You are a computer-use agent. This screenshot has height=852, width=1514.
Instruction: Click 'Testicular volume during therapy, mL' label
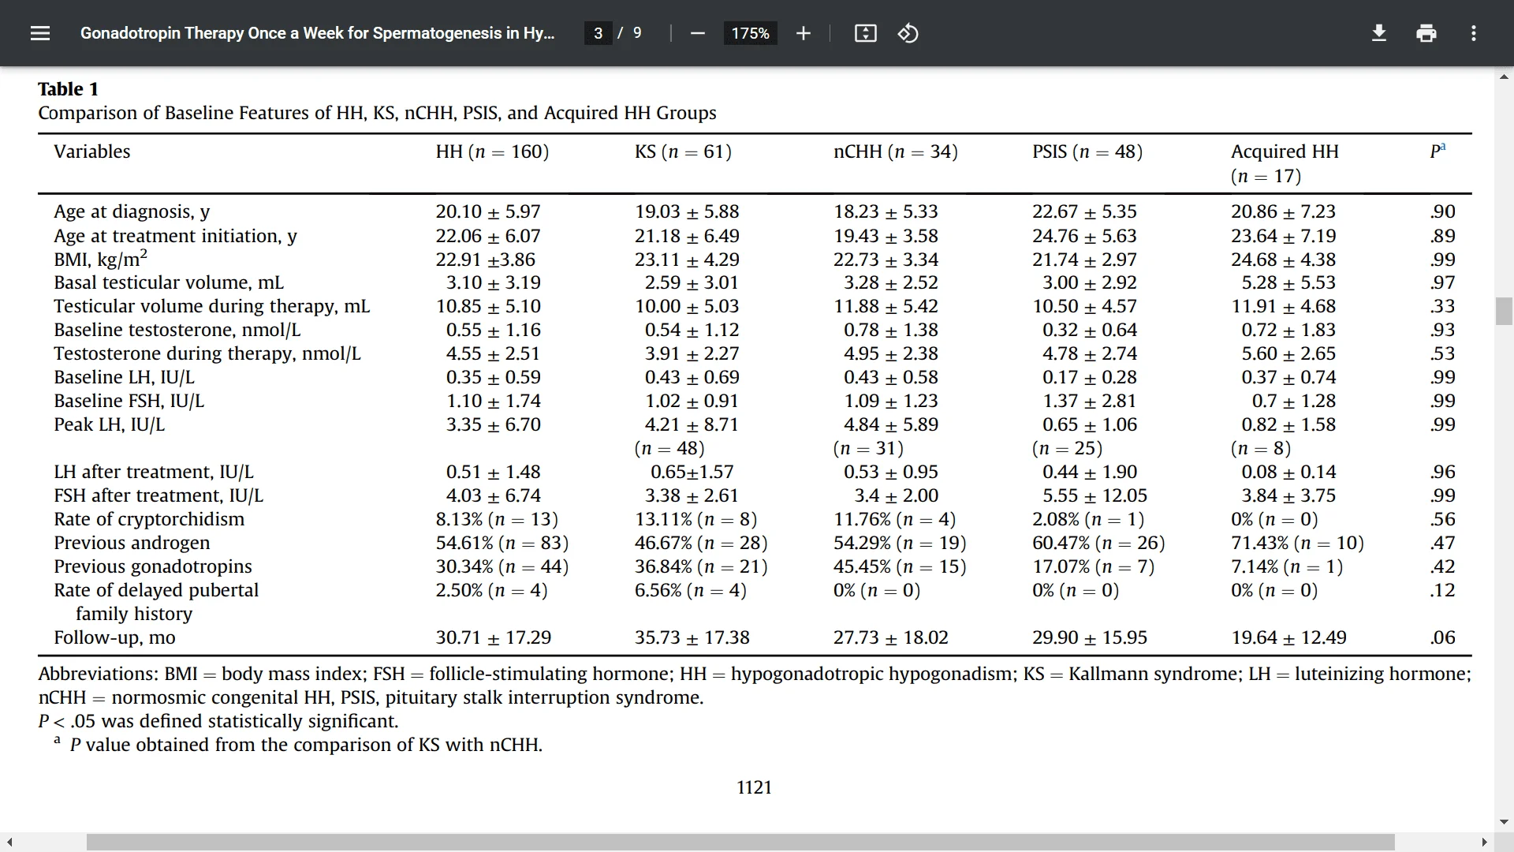coord(211,306)
